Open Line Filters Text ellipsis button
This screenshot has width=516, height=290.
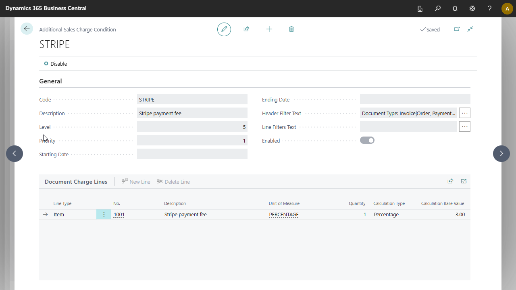pyautogui.click(x=465, y=127)
